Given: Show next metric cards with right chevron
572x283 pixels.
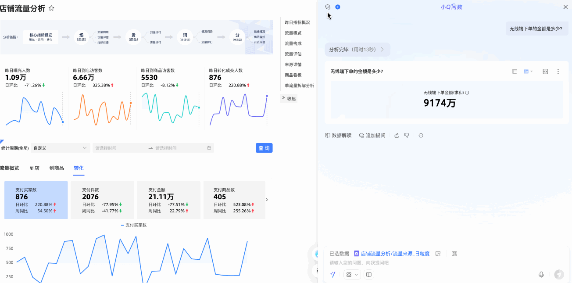Looking at the screenshot, I should point(268,200).
